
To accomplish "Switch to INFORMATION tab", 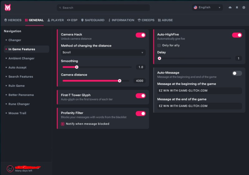I will (x=121, y=20).
